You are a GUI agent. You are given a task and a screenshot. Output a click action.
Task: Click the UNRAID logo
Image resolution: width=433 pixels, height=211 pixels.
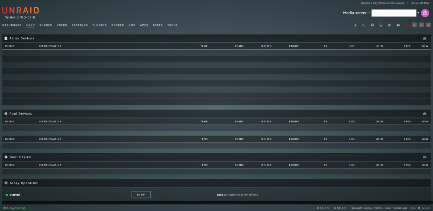[x=20, y=10]
